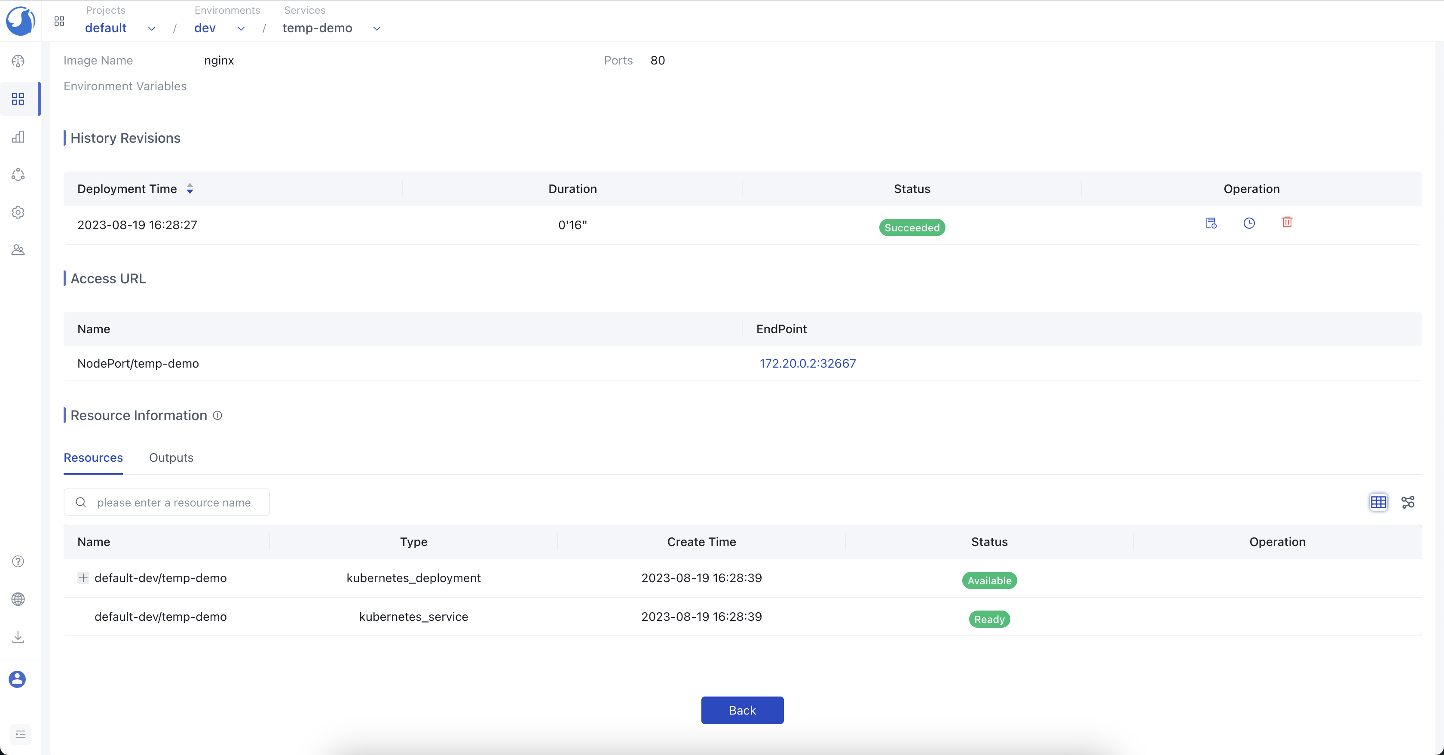1444x755 pixels.
Task: Click the Create Time column header
Action: coord(701,542)
